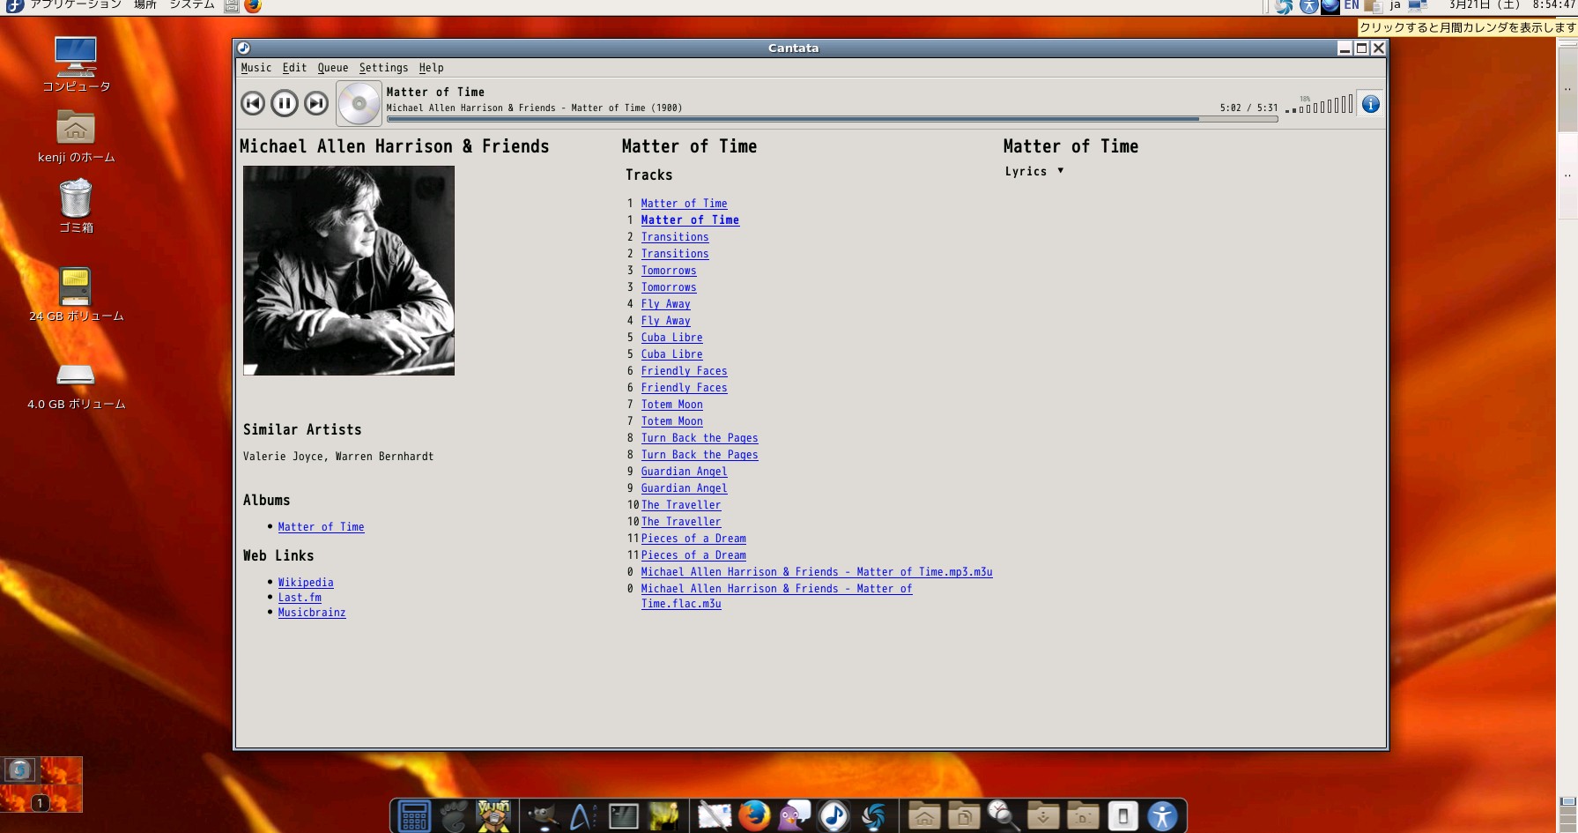Open the Music menu
The height and width of the screenshot is (833, 1578).
coord(256,67)
